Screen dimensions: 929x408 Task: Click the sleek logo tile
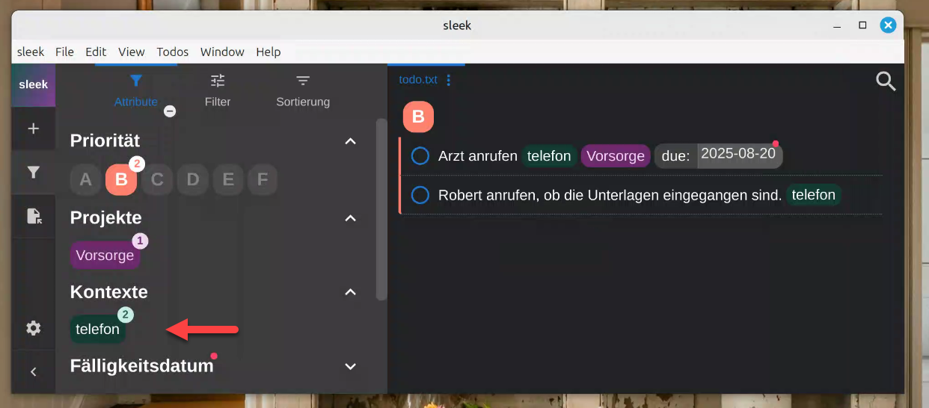click(x=33, y=84)
